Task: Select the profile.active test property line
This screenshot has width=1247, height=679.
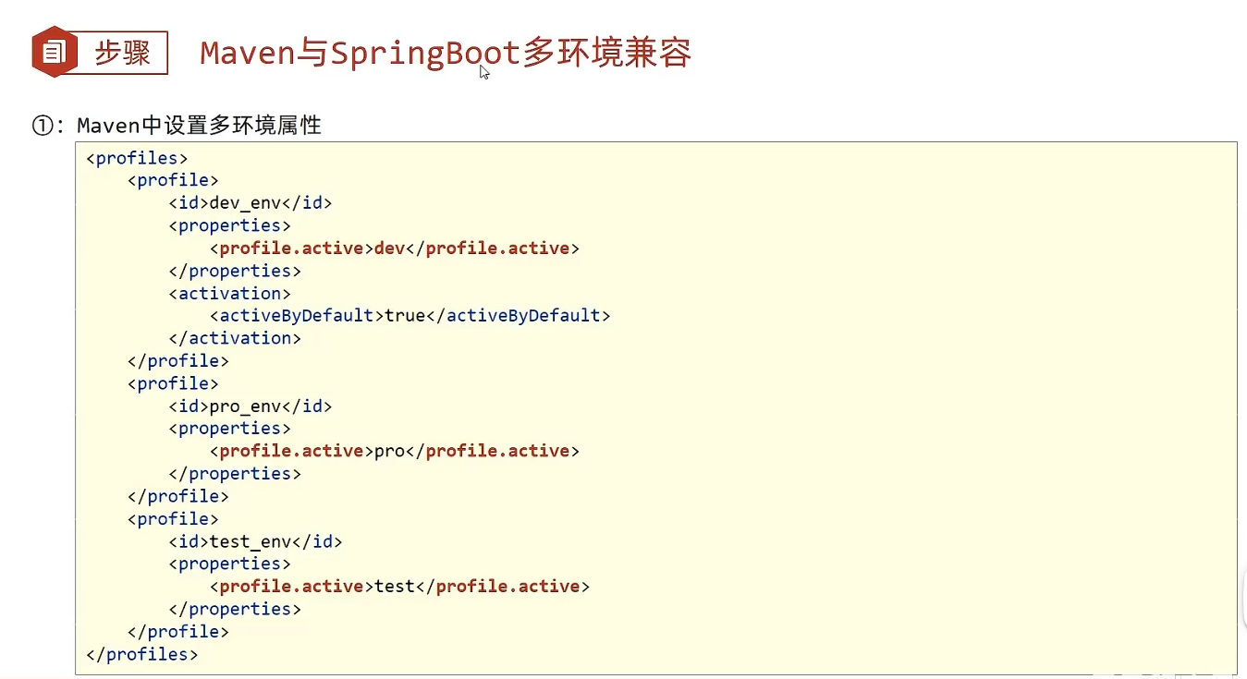Action: [399, 587]
